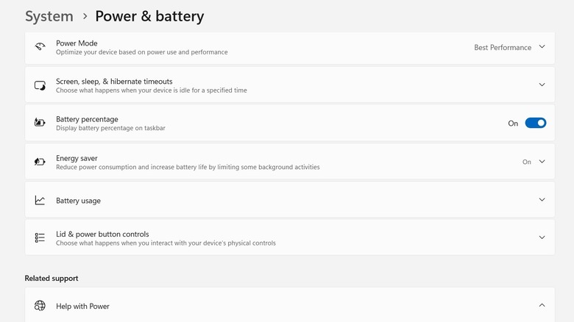Click the Battery percentage battery icon
The height and width of the screenshot is (322, 574).
tap(40, 123)
